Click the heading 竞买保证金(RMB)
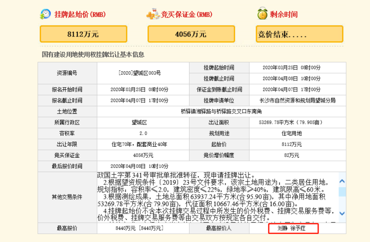370x242 pixels. click(x=186, y=14)
